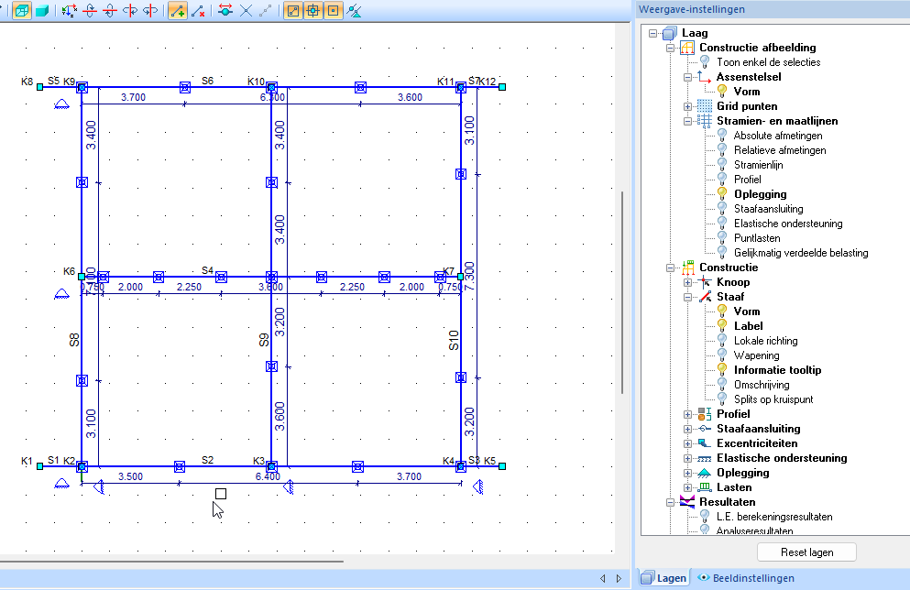Viewport: 910px width, 590px height.
Task: Collapse the Stramien- en maatlijnen node
Action: (x=687, y=121)
